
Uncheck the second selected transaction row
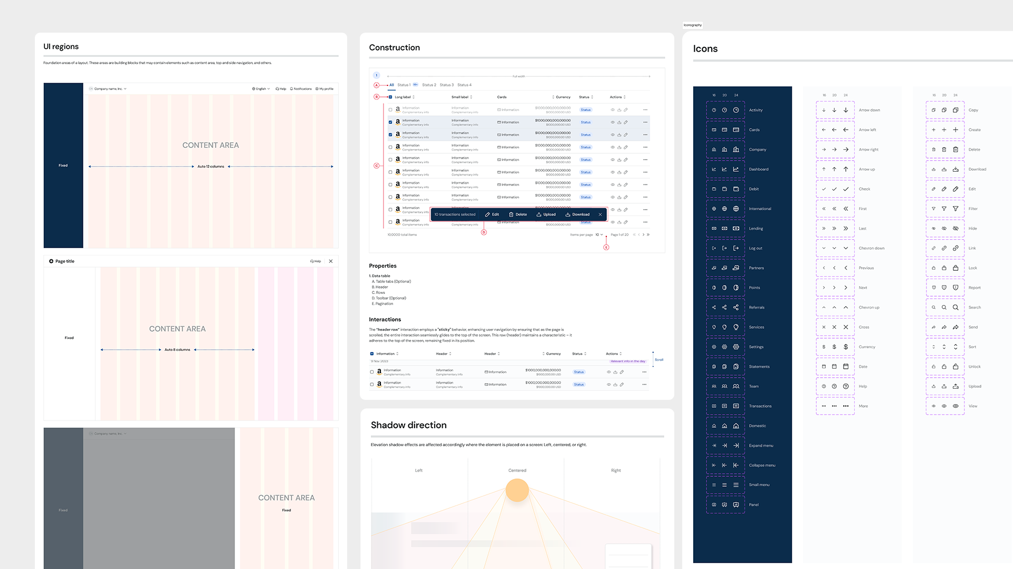[x=390, y=134]
